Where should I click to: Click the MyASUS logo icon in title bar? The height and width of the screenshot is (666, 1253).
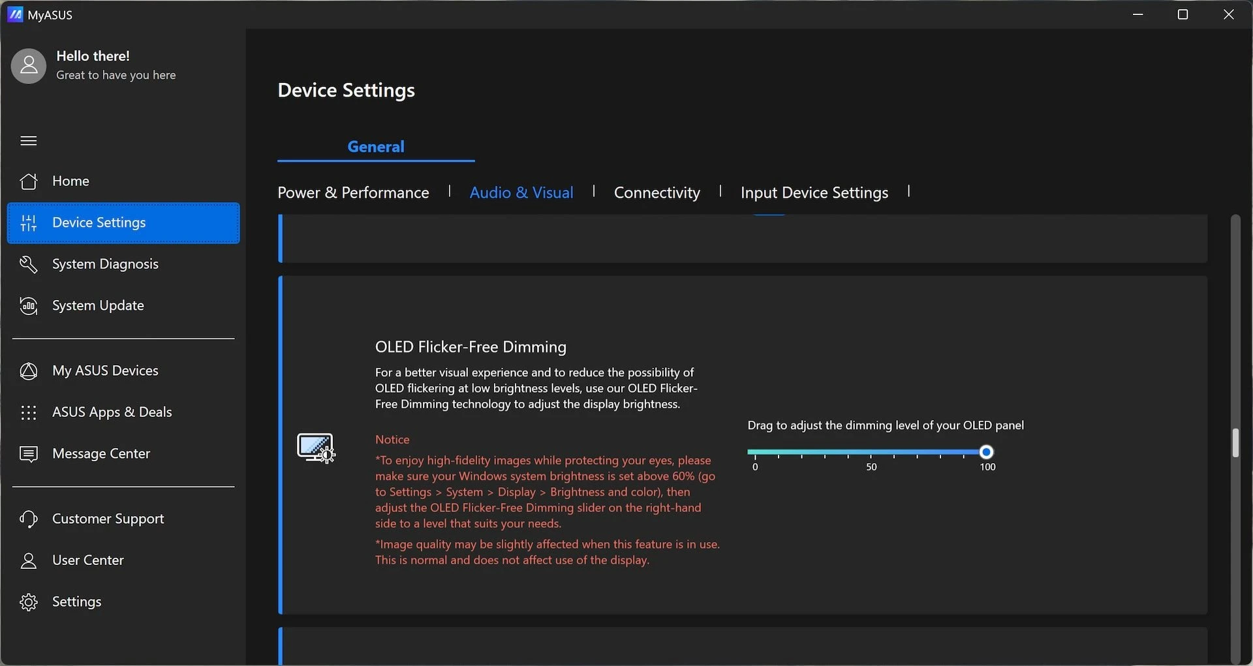tap(15, 14)
